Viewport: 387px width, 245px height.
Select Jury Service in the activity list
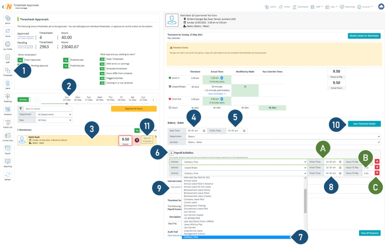(x=190, y=212)
